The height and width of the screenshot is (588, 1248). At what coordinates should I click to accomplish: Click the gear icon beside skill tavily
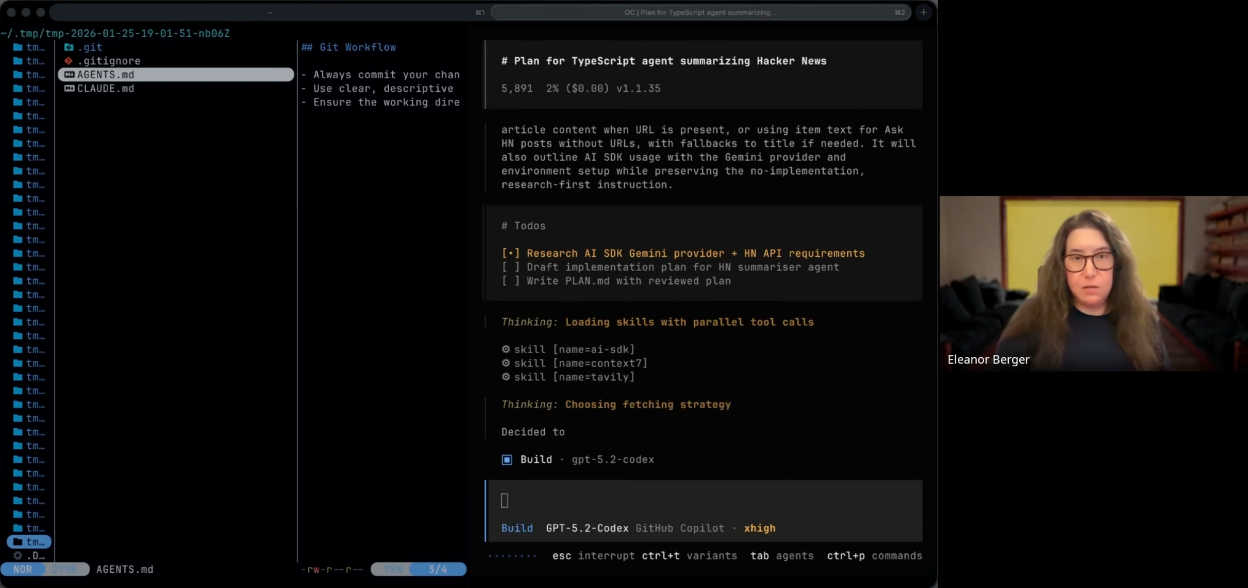pos(506,377)
